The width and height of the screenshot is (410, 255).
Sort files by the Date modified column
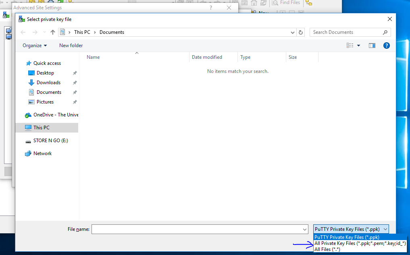click(207, 57)
